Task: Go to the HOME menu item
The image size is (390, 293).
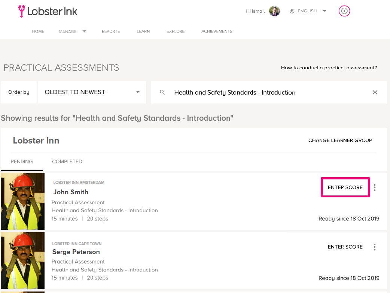Action: pos(38,31)
